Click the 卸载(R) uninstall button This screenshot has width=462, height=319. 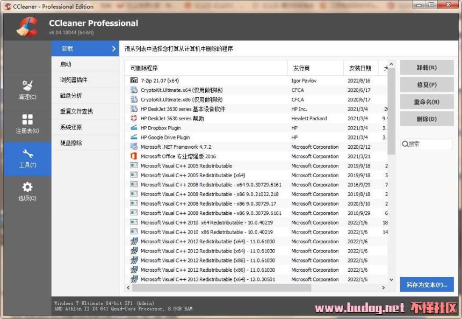[427, 68]
